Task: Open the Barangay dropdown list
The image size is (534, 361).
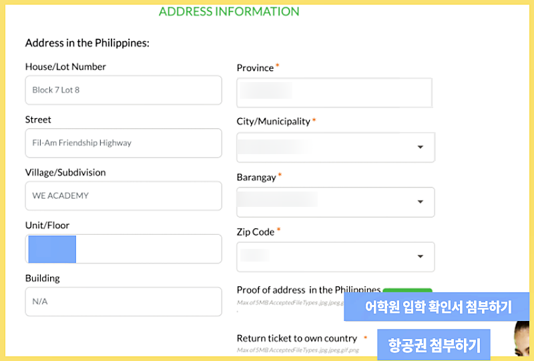Action: (420, 202)
